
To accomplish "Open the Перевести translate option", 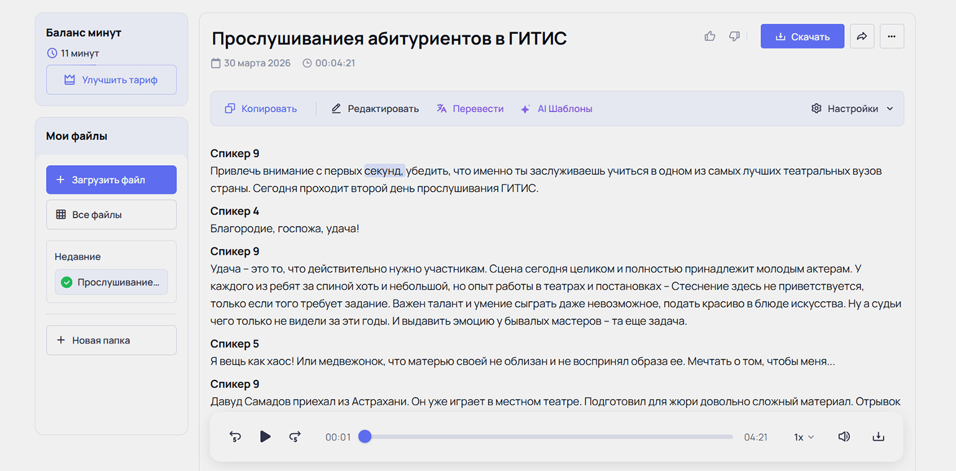I will [470, 109].
